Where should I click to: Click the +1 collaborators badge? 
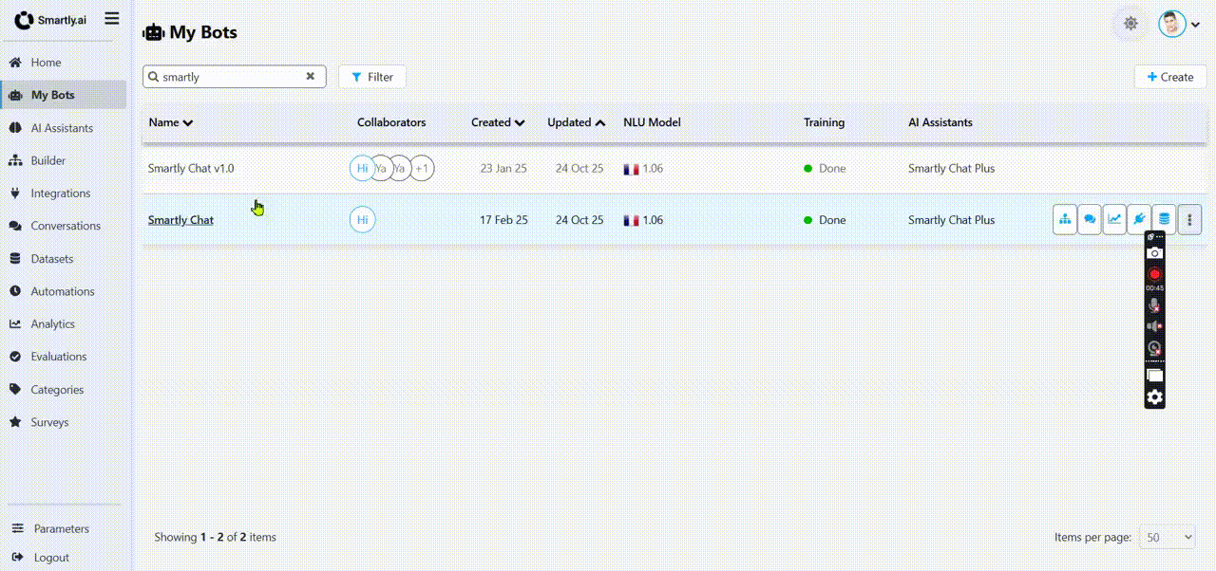click(422, 169)
